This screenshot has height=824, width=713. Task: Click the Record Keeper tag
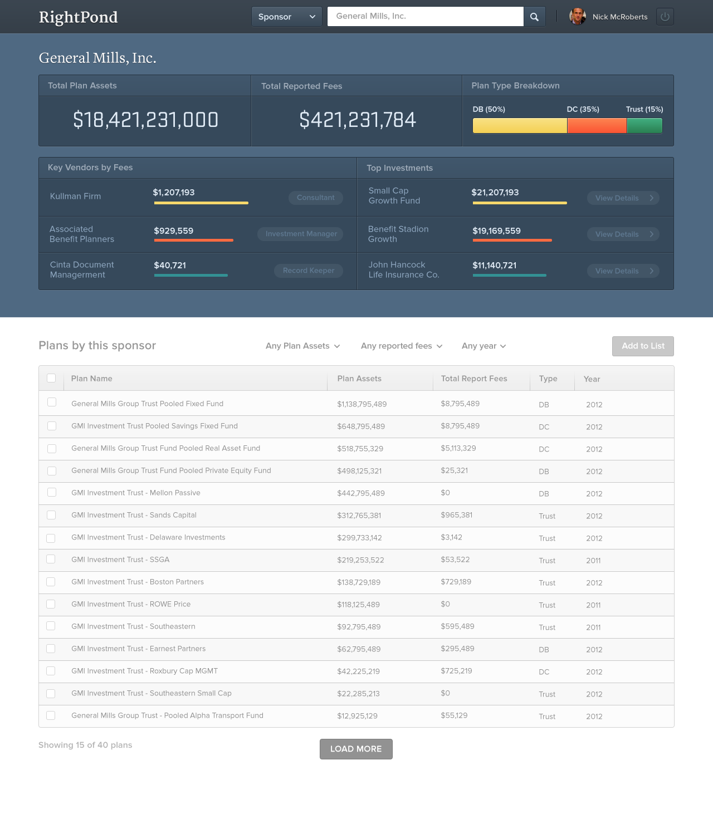tap(309, 271)
